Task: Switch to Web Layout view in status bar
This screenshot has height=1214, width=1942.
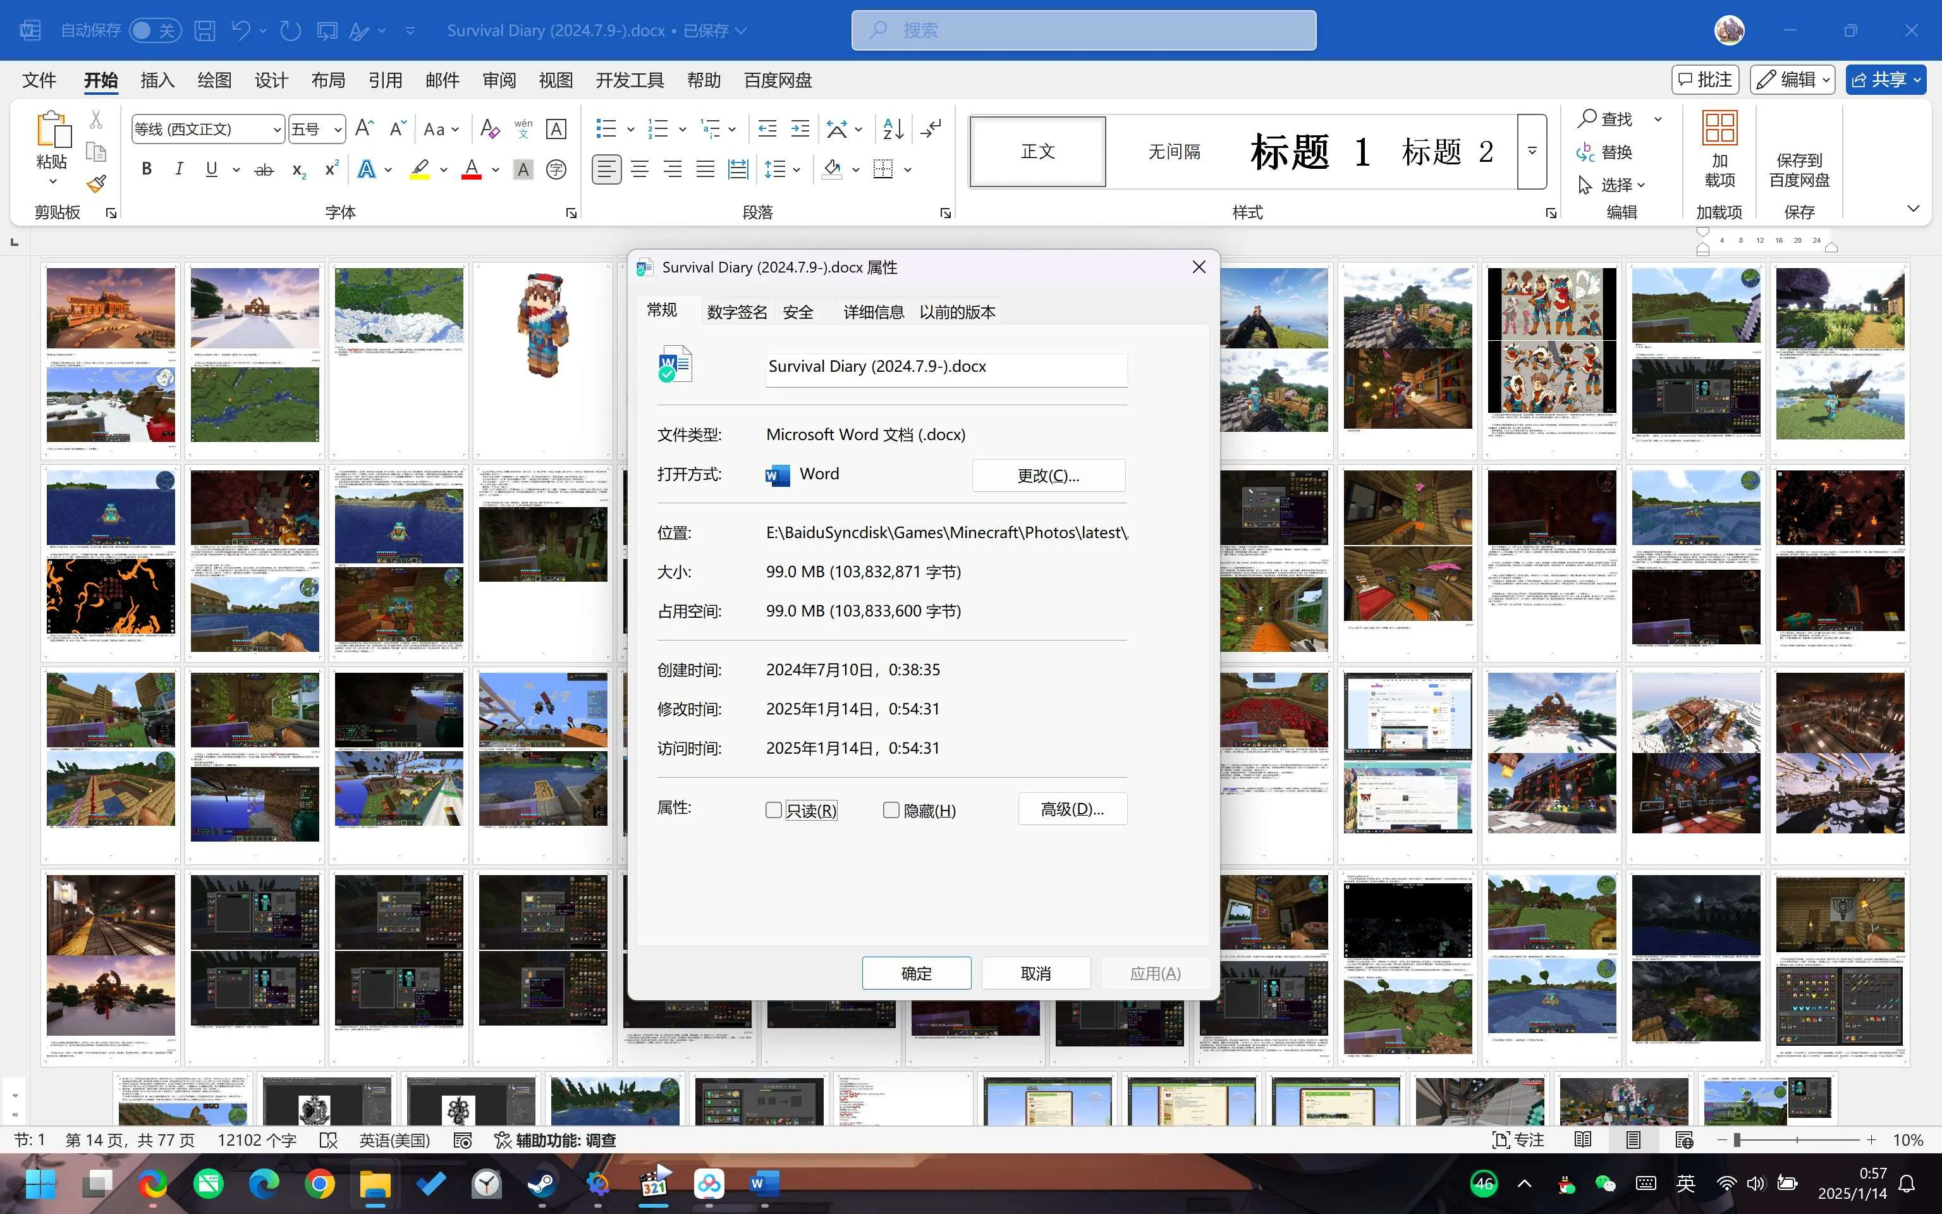Action: (1685, 1140)
